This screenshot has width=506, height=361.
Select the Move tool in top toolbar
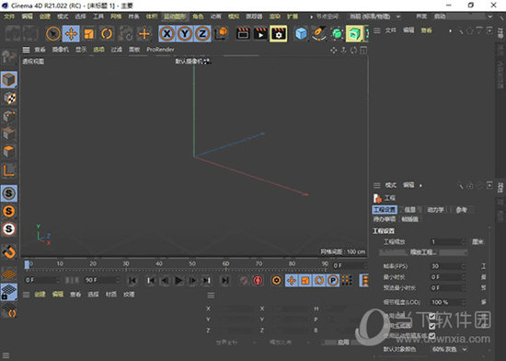[x=71, y=34]
